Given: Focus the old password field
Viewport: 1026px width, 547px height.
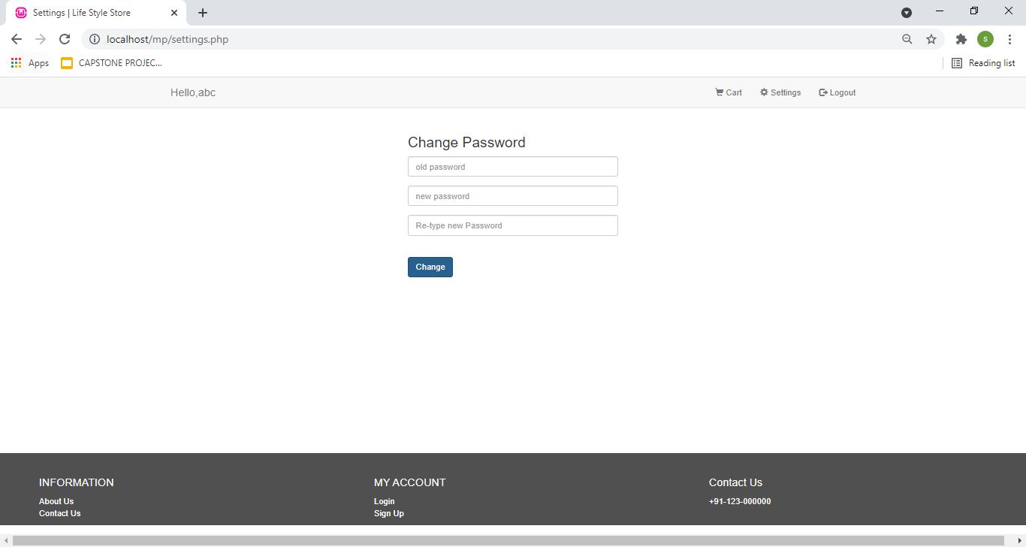Looking at the screenshot, I should point(513,167).
